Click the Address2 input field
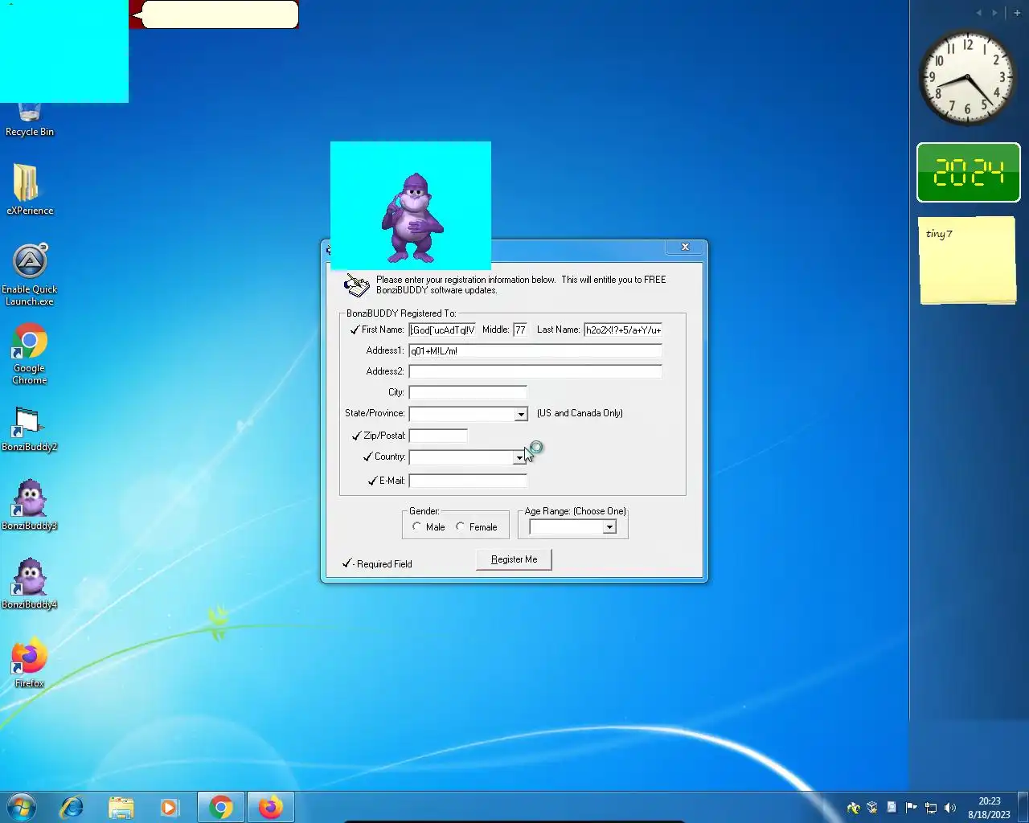This screenshot has height=823, width=1029. point(535,371)
